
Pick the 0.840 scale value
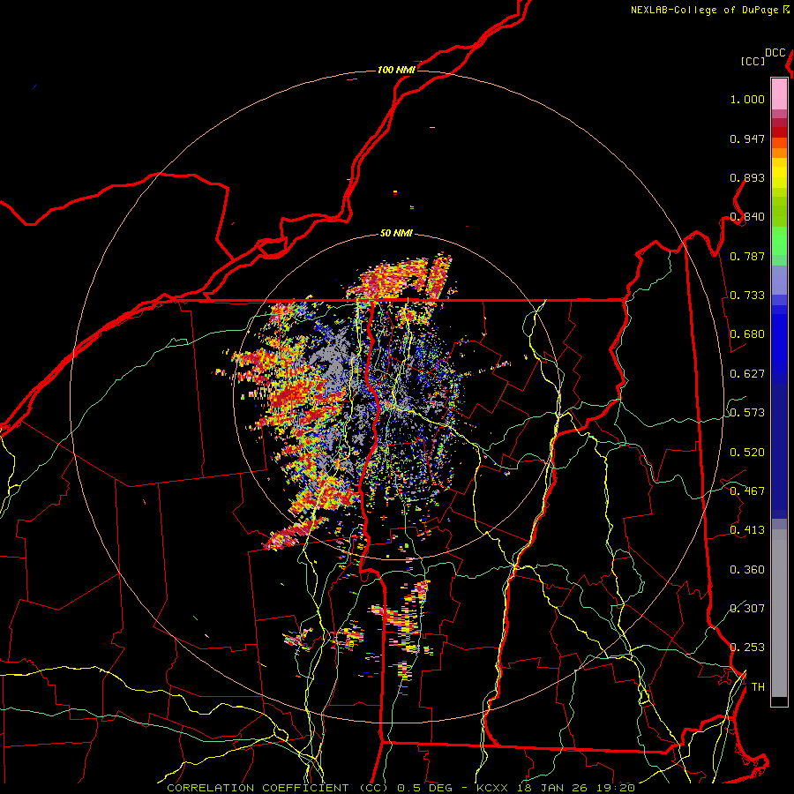coord(747,217)
